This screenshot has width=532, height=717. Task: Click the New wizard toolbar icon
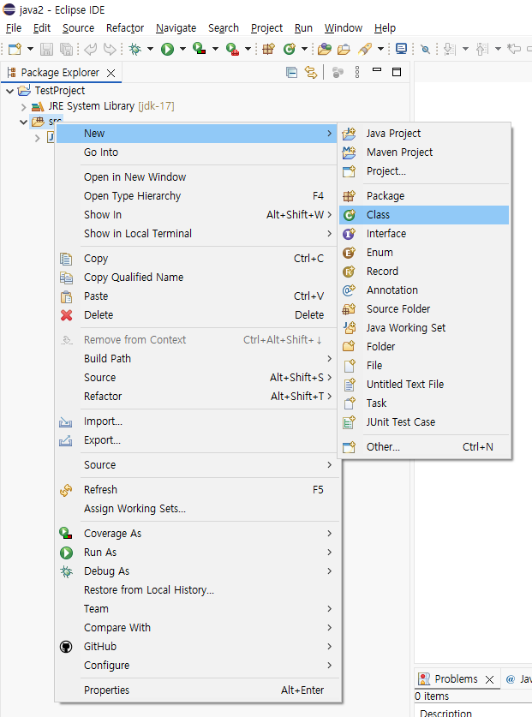(15, 49)
